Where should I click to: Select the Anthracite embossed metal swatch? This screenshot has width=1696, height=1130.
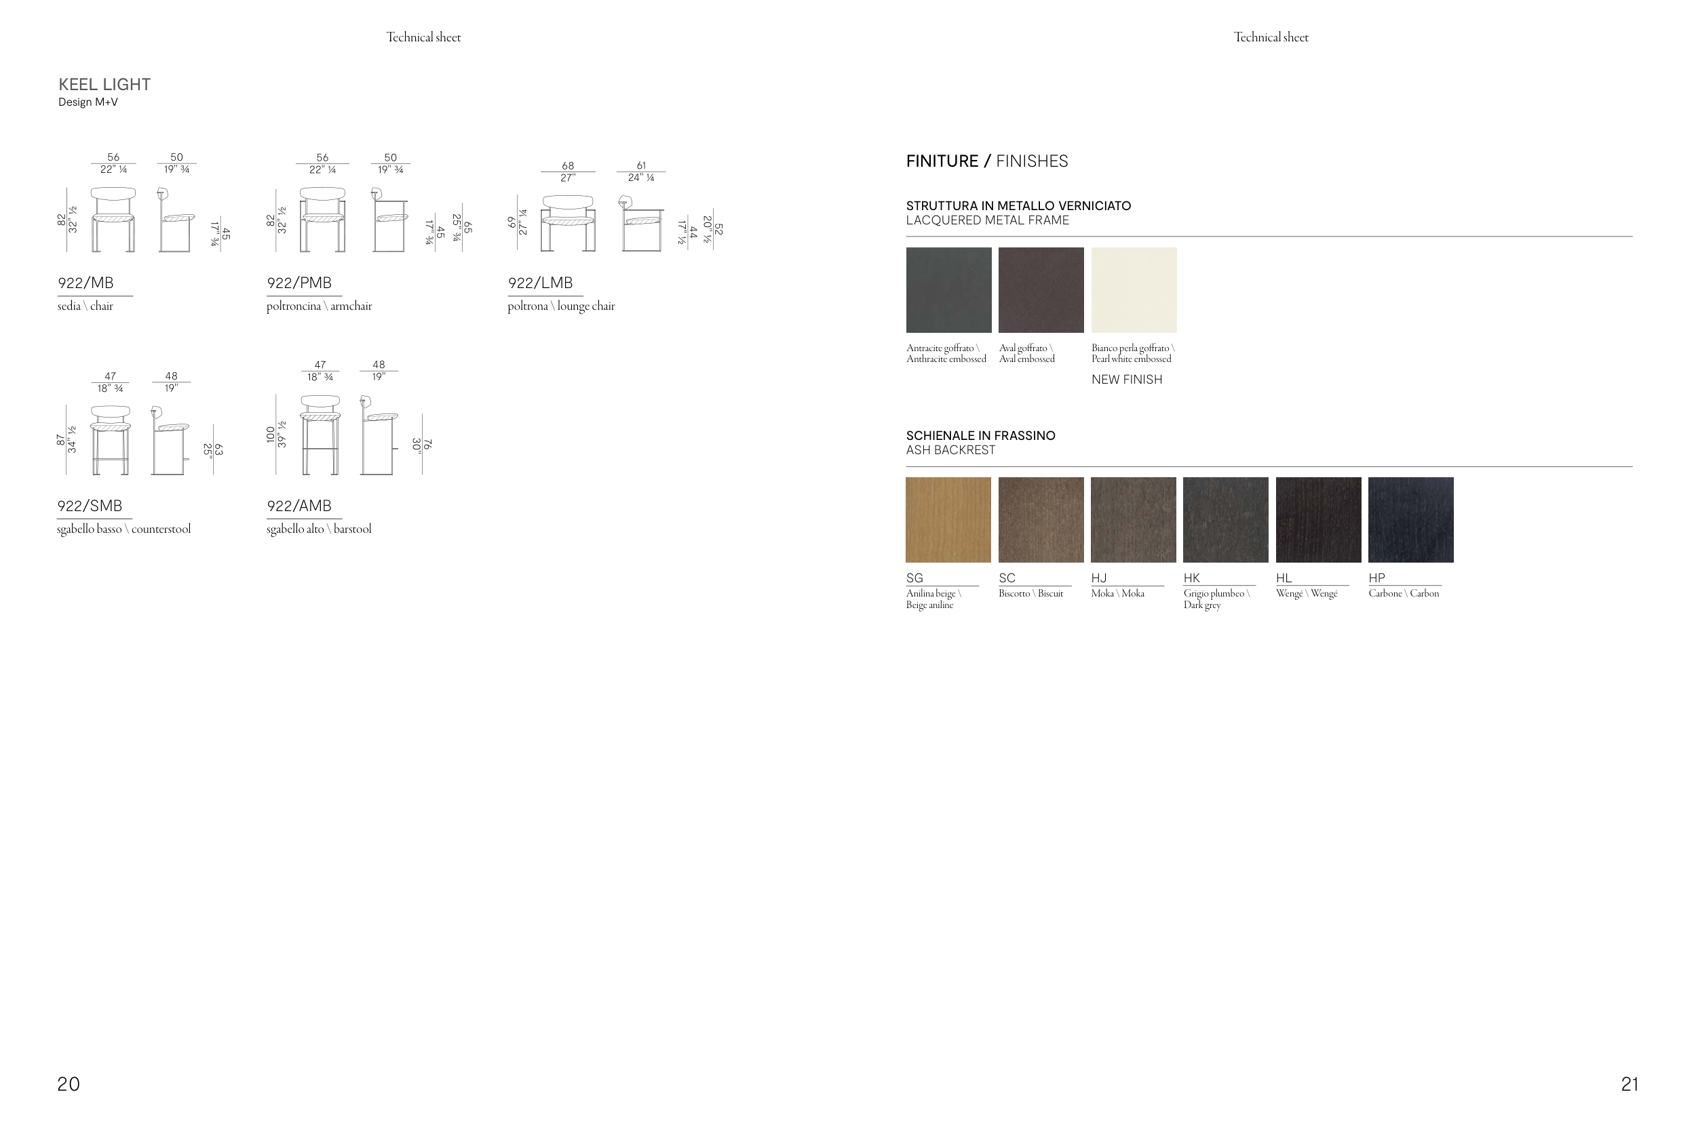pyautogui.click(x=948, y=289)
